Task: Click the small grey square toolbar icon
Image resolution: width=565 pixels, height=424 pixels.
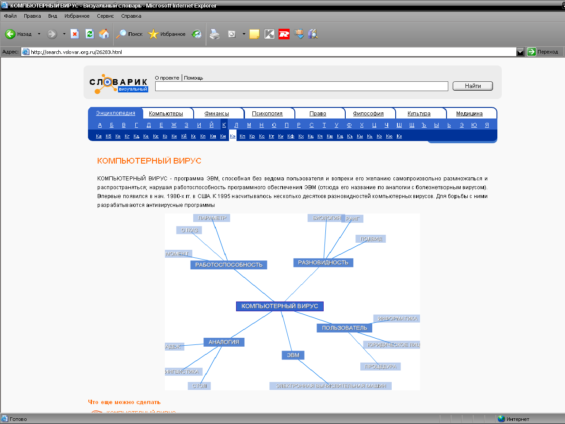Action: (x=232, y=34)
